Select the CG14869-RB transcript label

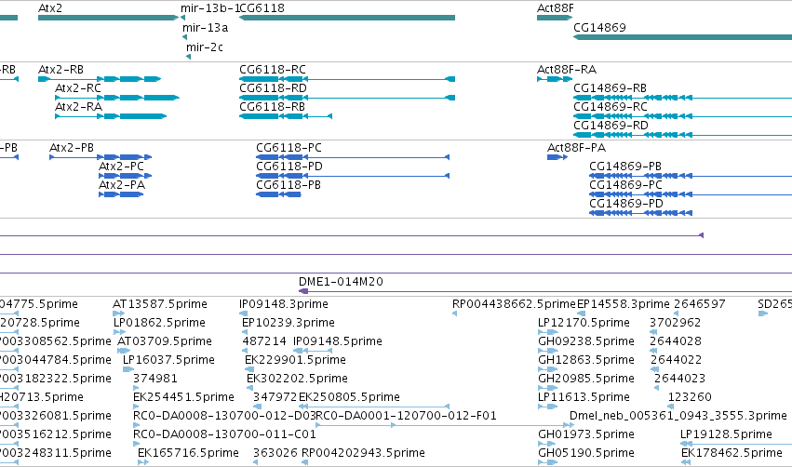tap(610, 88)
